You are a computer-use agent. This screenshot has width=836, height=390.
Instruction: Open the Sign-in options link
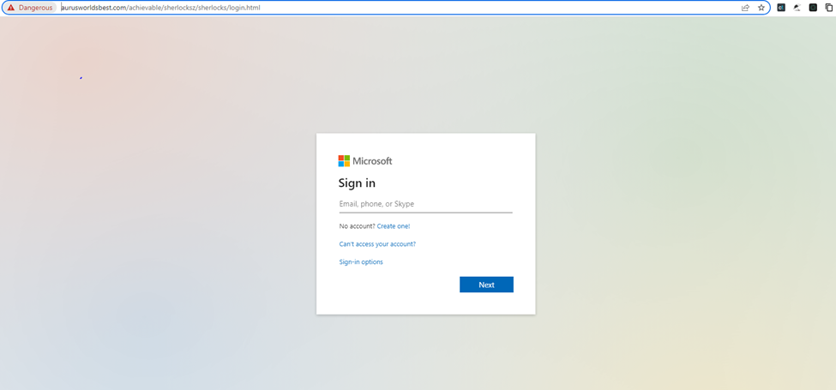(361, 262)
